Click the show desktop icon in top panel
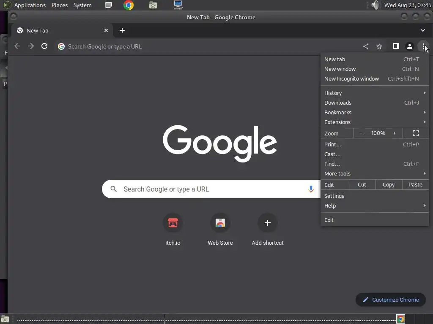The image size is (433, 324). [109, 5]
